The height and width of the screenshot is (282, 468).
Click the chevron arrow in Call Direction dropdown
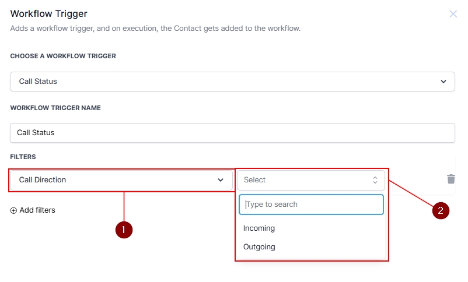(221, 180)
